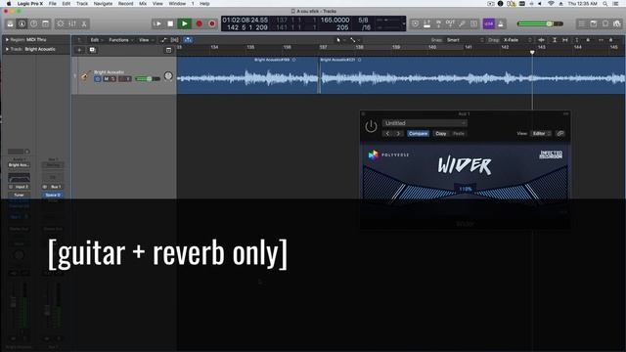Expand the Region MIDI Thru disclosure triangle
This screenshot has width=626, height=352.
7,40
